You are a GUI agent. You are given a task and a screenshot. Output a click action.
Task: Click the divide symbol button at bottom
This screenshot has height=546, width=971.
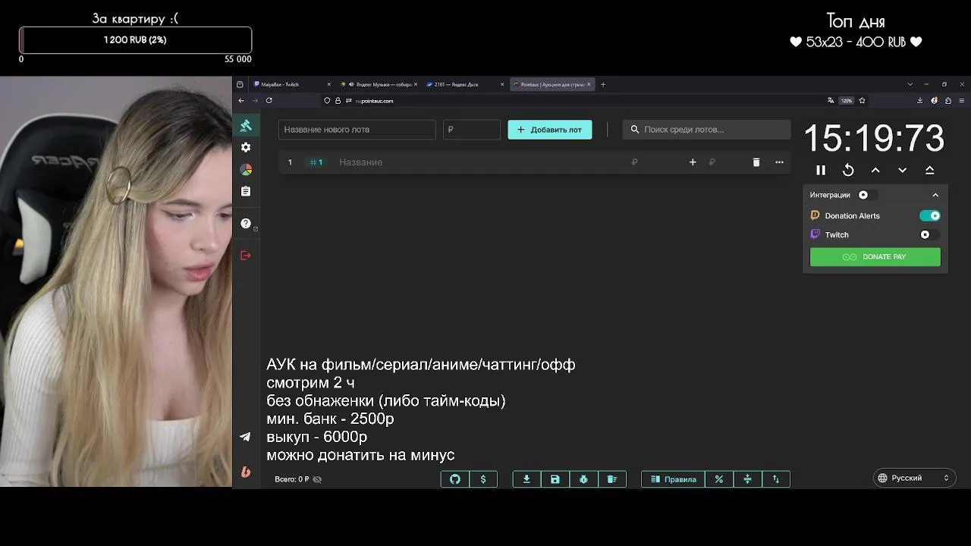coord(747,479)
